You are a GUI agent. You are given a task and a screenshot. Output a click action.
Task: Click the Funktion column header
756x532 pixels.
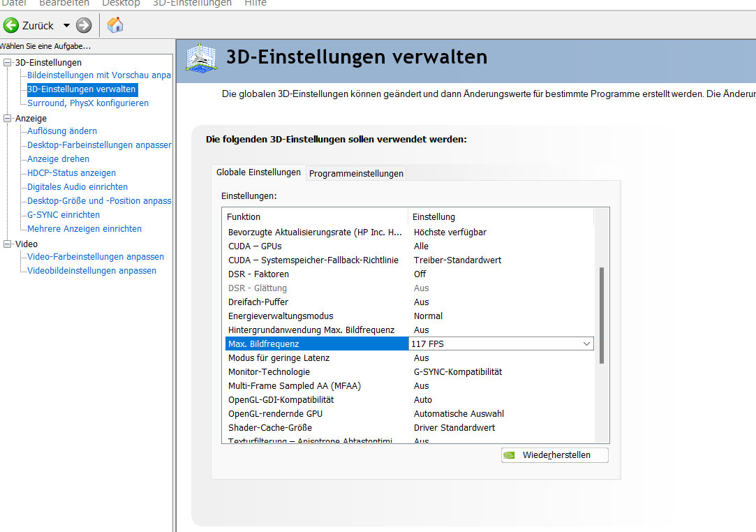pos(316,217)
